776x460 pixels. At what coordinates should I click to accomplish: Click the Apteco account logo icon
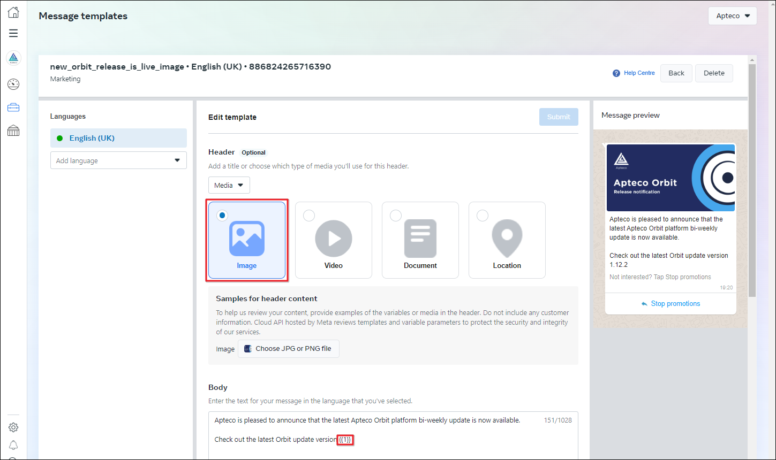point(13,58)
